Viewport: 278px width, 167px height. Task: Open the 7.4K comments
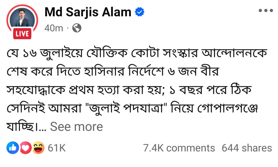pyautogui.click(x=179, y=148)
